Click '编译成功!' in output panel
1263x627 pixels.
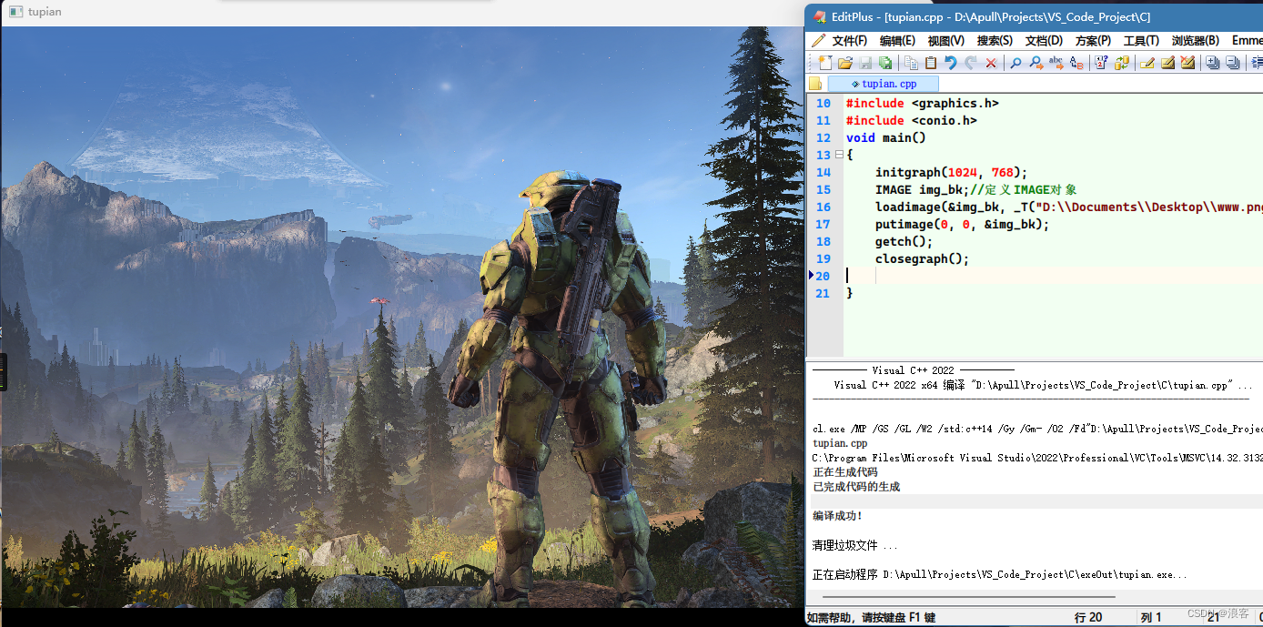(837, 516)
